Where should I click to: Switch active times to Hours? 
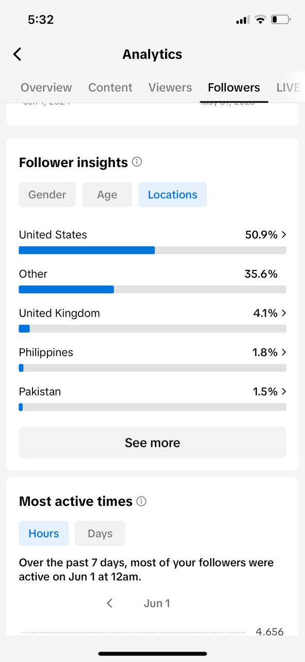(44, 533)
